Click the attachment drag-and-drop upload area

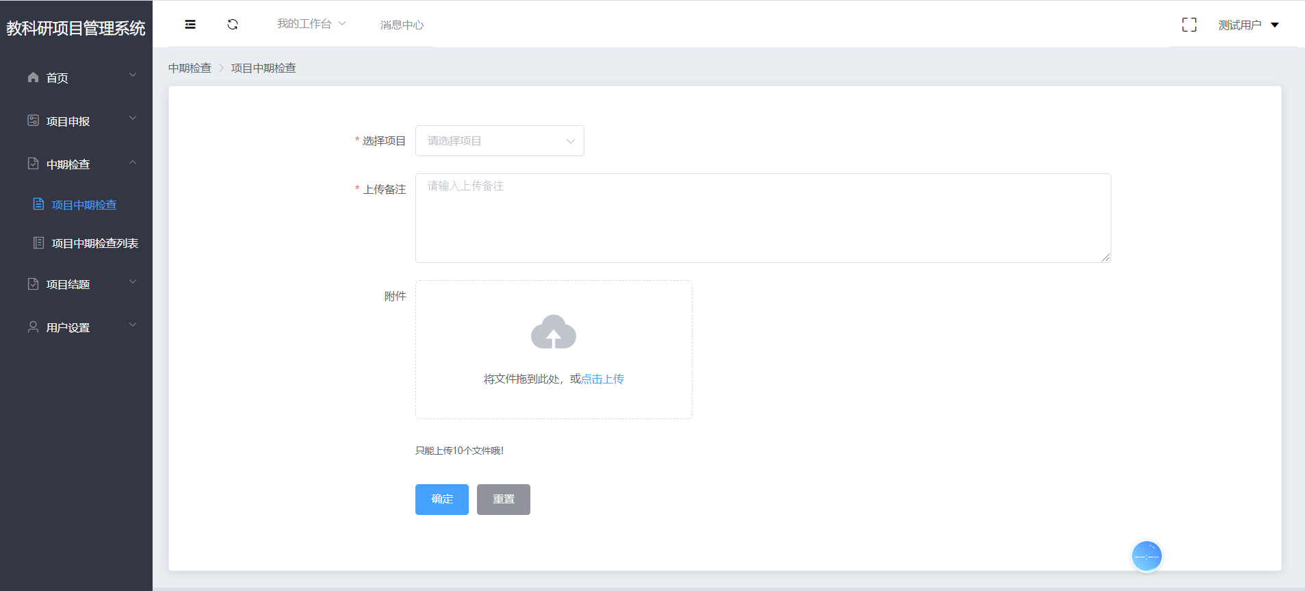coord(554,349)
